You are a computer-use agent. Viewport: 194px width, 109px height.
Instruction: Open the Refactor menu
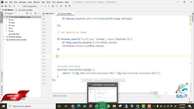[37, 2]
